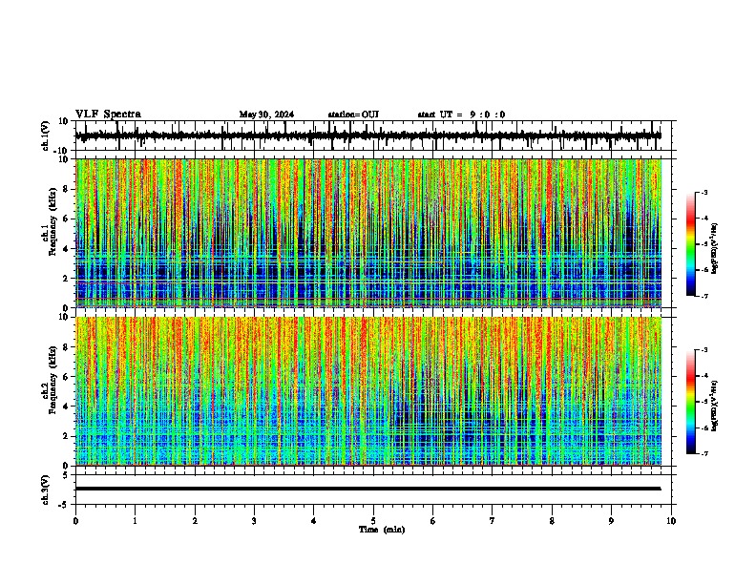Click the ch.1 Frequency (kHz) axis title
756x584 pixels.
51,222
